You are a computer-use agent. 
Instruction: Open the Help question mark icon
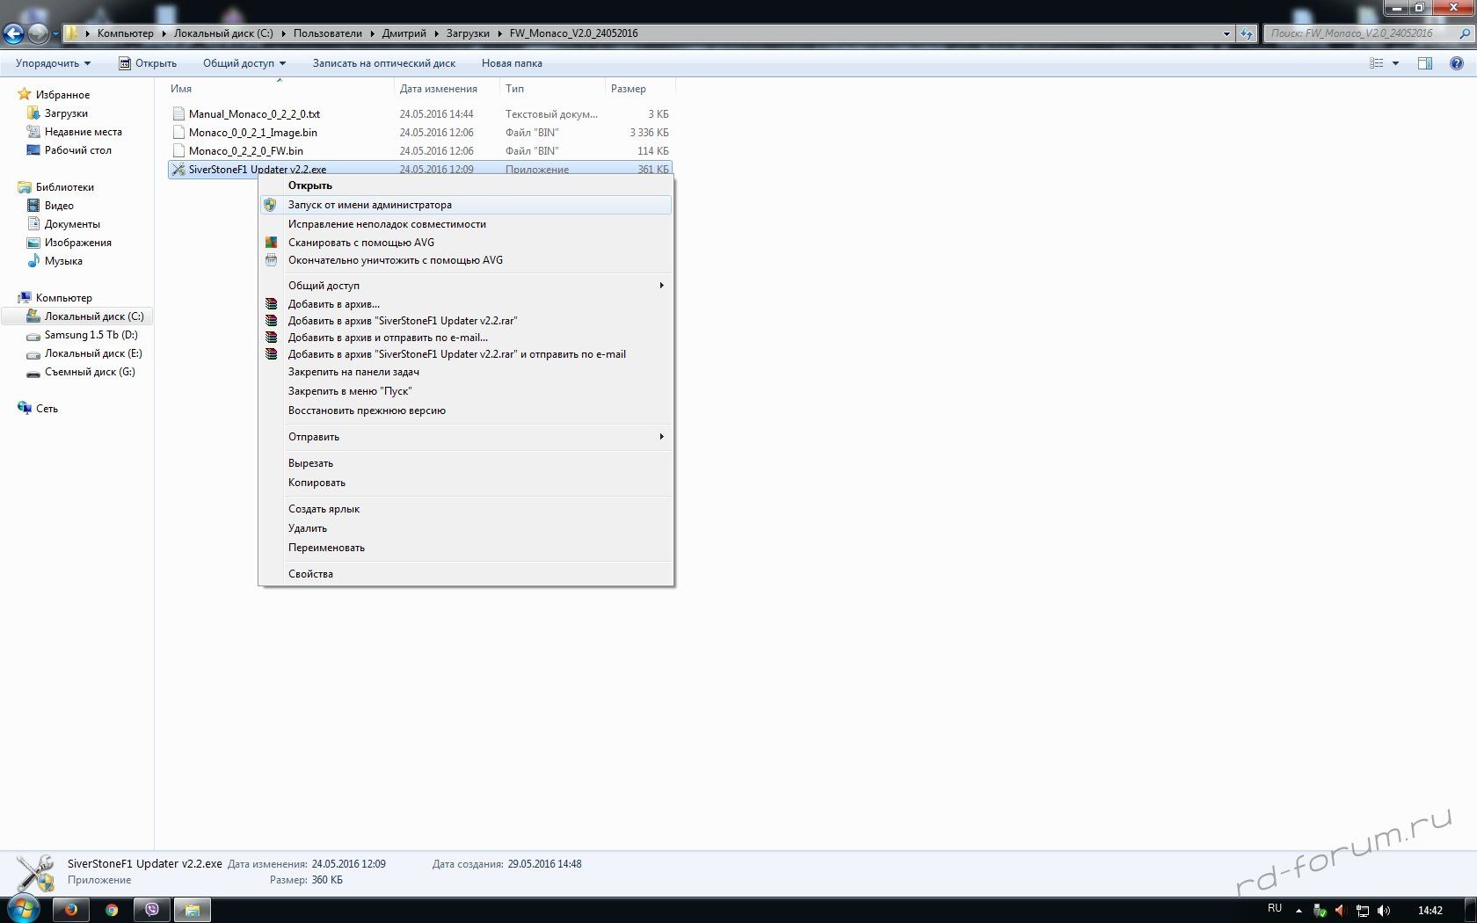1456,63
